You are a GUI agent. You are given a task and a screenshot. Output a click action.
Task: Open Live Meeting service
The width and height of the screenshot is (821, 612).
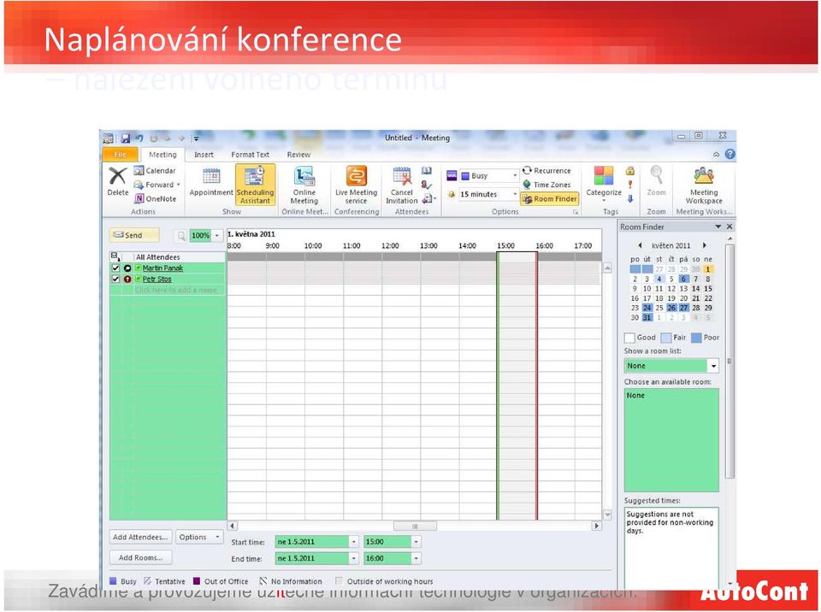pyautogui.click(x=356, y=185)
